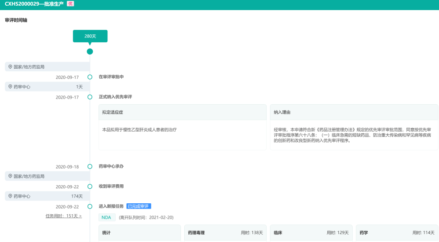Open the 药学 card showing 114天
The width and height of the screenshot is (439, 242).
pos(397,233)
